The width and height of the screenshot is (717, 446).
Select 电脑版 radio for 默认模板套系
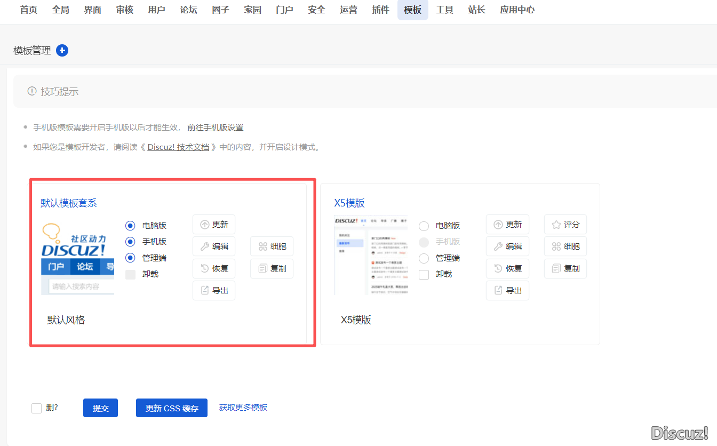[130, 226]
